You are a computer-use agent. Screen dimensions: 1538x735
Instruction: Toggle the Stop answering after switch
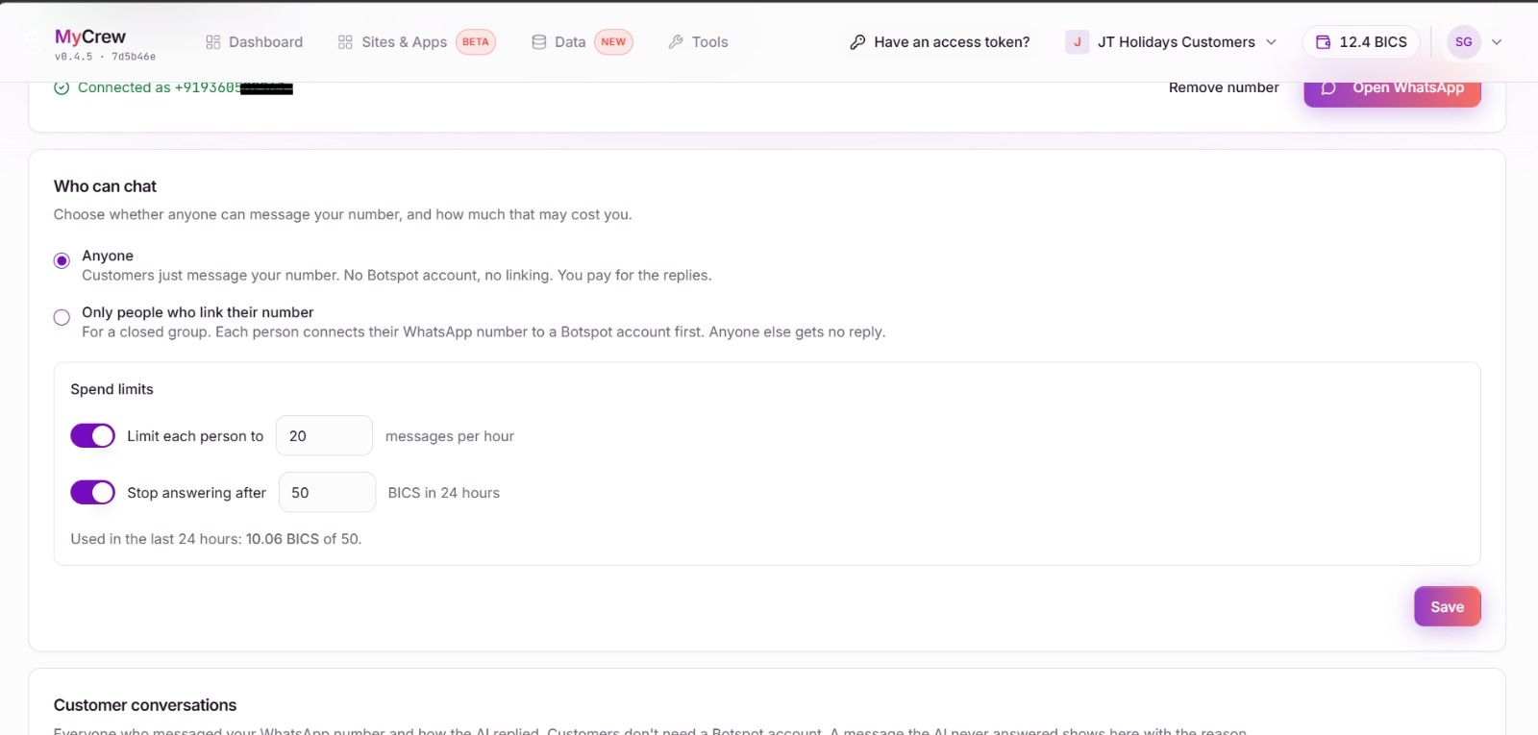[92, 493]
